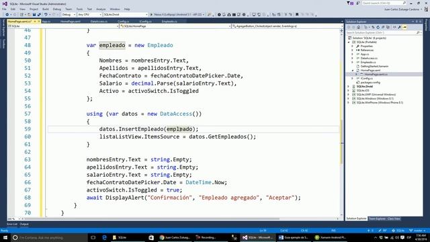430x242 pixels.
Task: Expand the References node
Action: click(x=353, y=50)
